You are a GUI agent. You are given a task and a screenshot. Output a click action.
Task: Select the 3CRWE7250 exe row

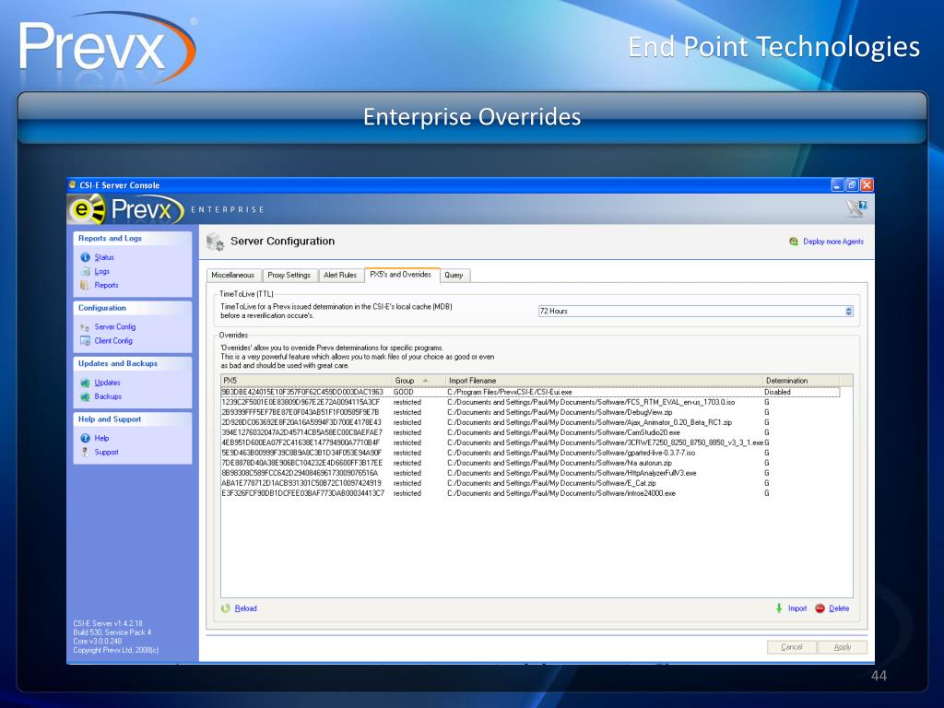[530, 442]
